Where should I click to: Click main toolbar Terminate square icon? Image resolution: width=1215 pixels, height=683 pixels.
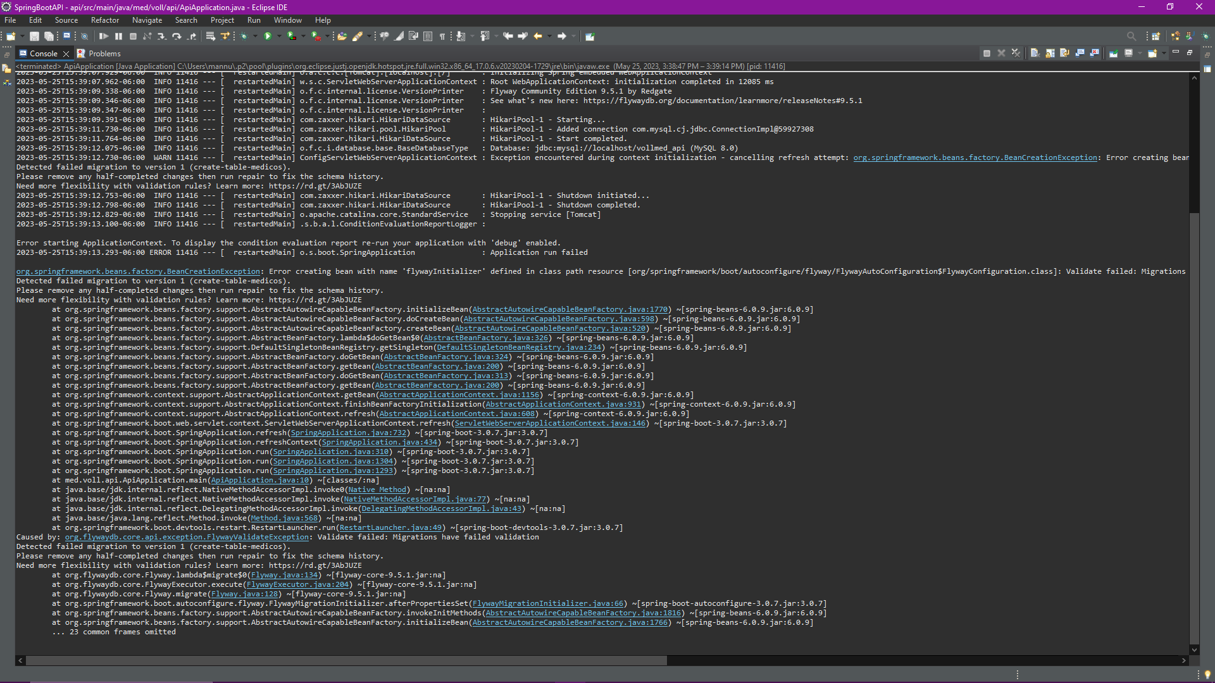[133, 36]
